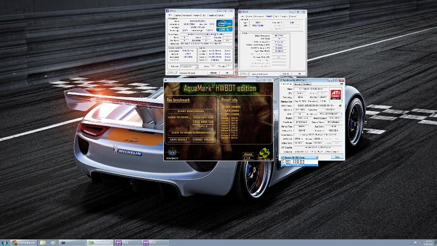
Task: Switch to CPU tab in the CPU-Z memory window
Action: (243, 17)
